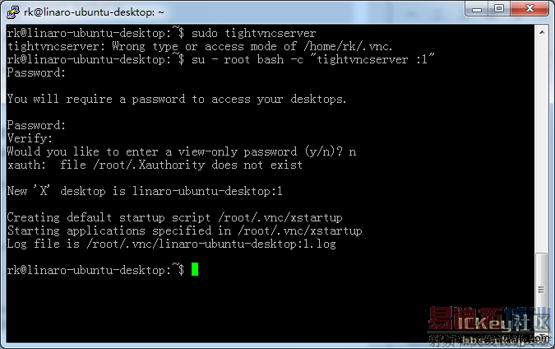Click the su - root bash command
Image resolution: width=555 pixels, height=349 pixels.
click(312, 59)
